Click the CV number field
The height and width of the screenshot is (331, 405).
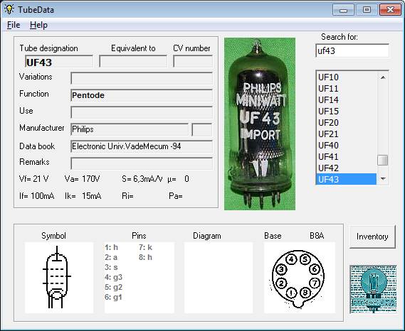pos(193,61)
